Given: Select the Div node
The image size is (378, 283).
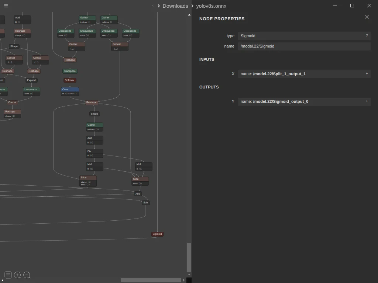Looking at the screenshot, I should click(94, 153).
